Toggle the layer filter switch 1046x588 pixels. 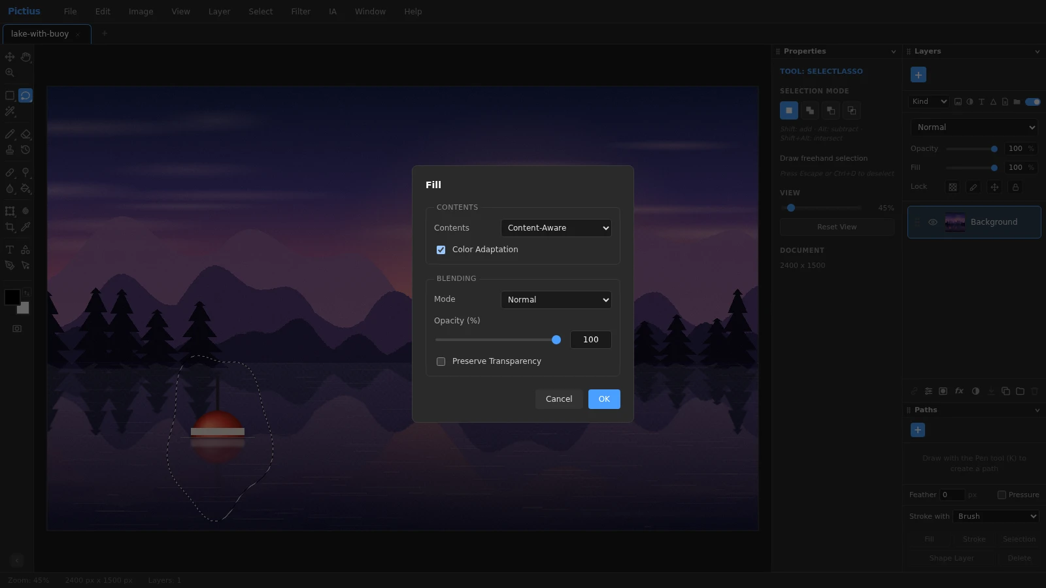[1033, 101]
